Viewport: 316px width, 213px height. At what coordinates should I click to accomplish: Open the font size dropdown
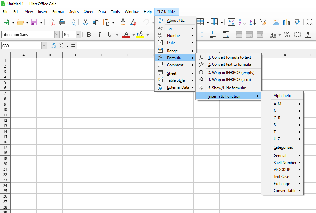[78, 35]
